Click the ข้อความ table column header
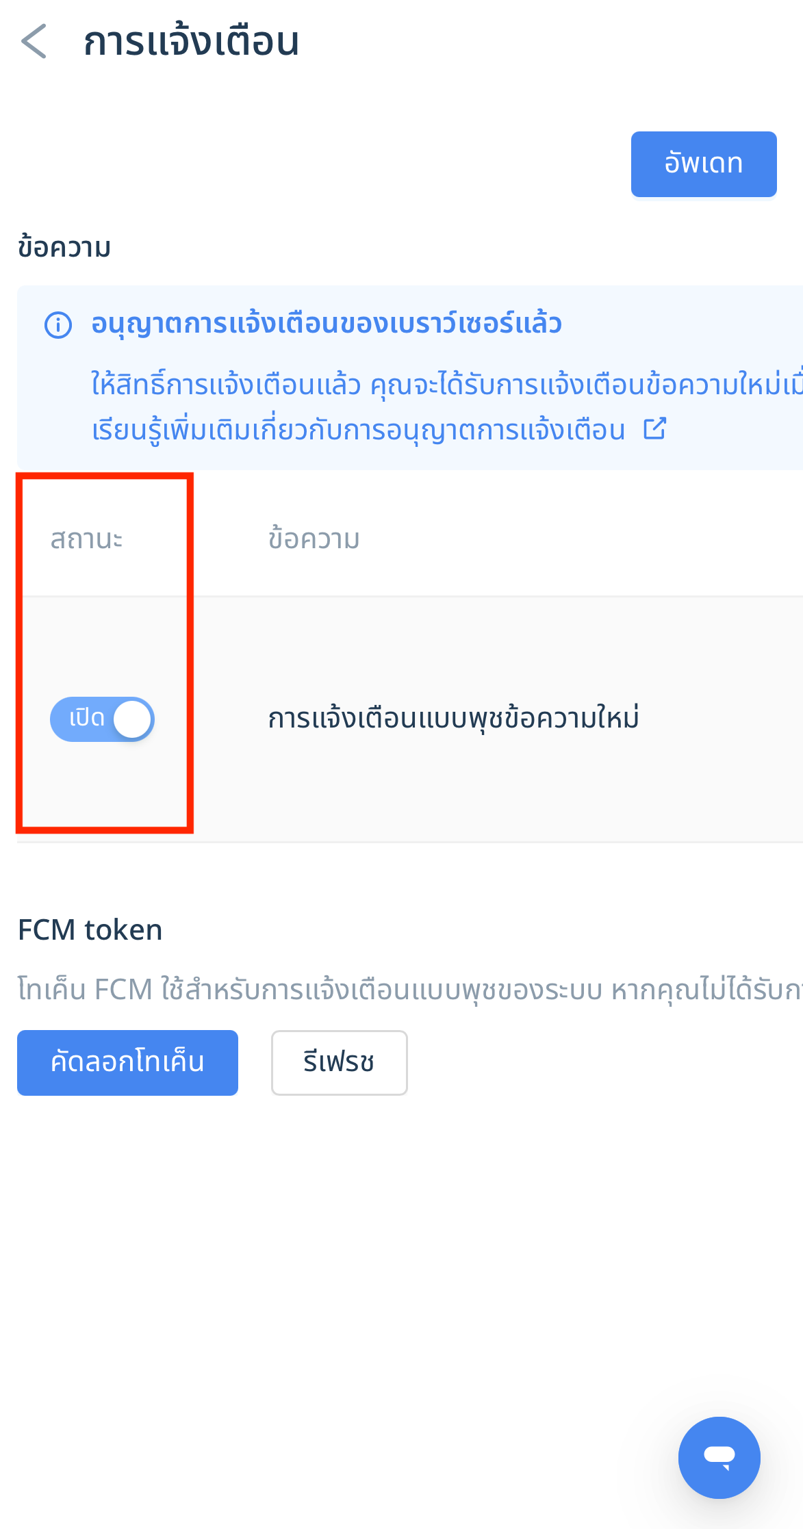 (x=314, y=539)
